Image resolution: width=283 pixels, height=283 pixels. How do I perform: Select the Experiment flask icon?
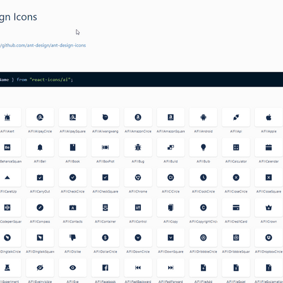click(7, 268)
